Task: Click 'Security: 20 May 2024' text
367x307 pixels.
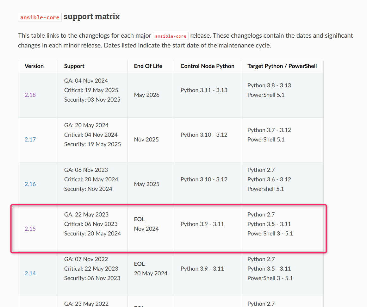Action: tap(92, 234)
